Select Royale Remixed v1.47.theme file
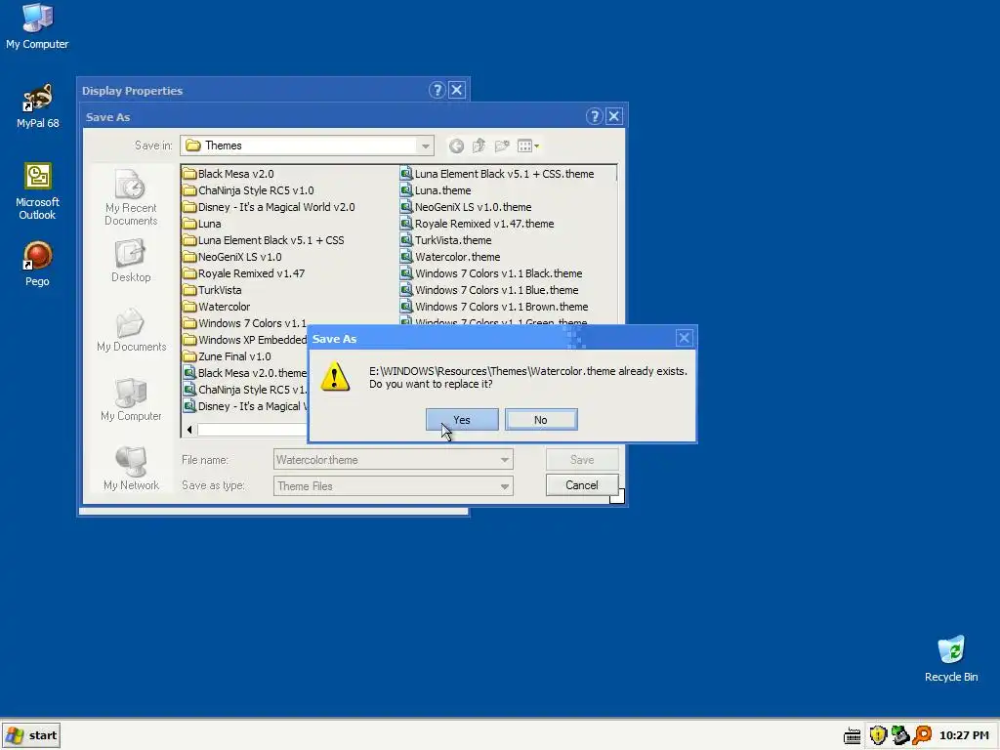Viewport: 1000px width, 750px height. click(x=477, y=224)
